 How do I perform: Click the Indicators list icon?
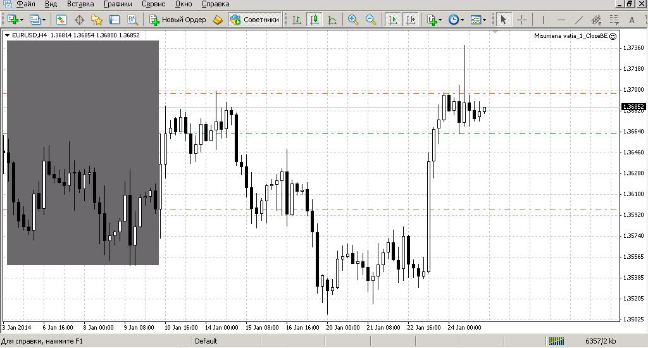coord(432,20)
